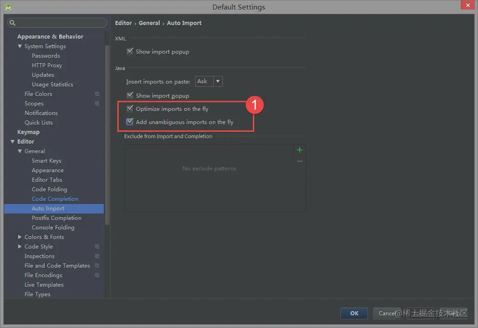Click the project-level icon beside File Colors

point(97,94)
